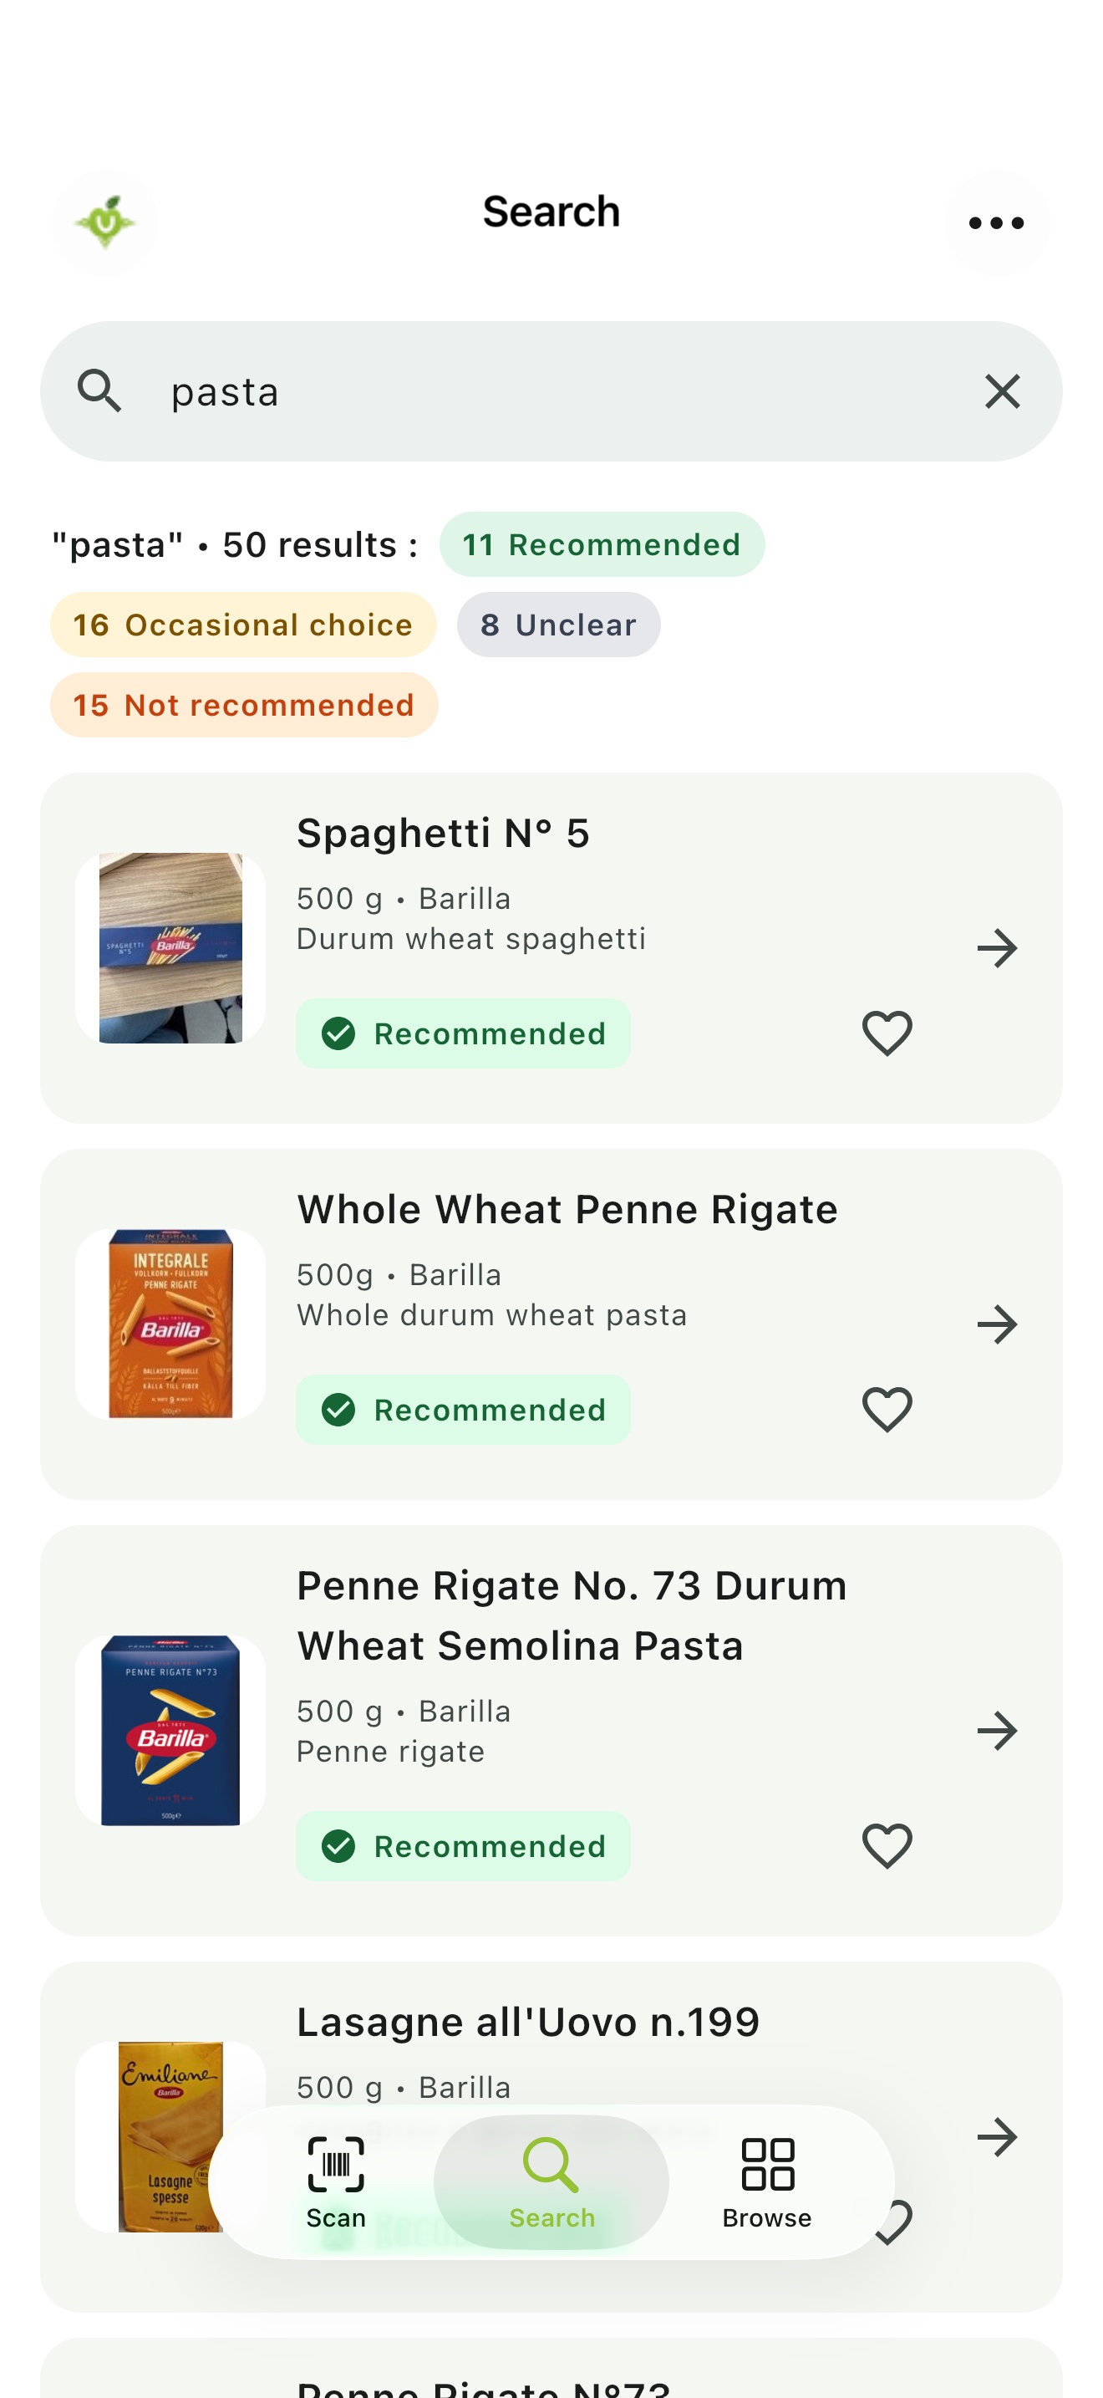Open Spaghetti N° 5 details arrow
Viewport: 1103px width, 2398px height.
coord(997,949)
